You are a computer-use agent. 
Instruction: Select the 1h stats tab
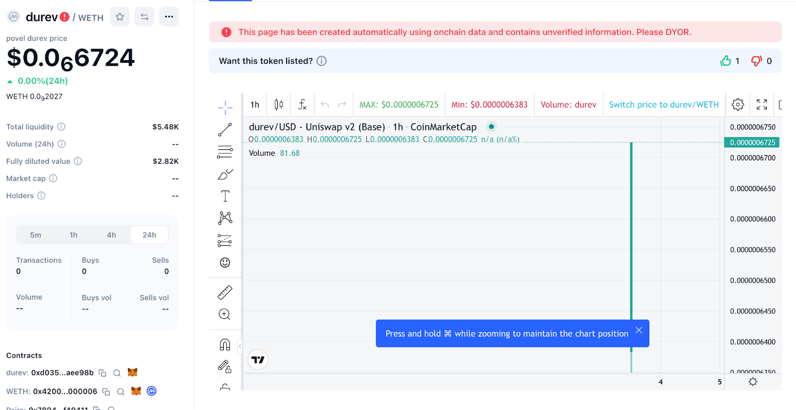tap(74, 235)
